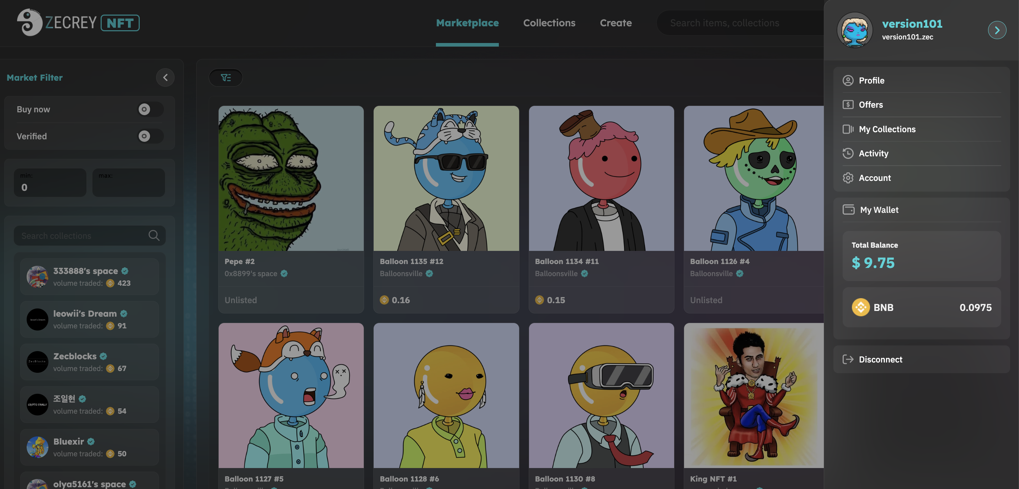
Task: Switch to the Collections tab
Action: point(549,23)
